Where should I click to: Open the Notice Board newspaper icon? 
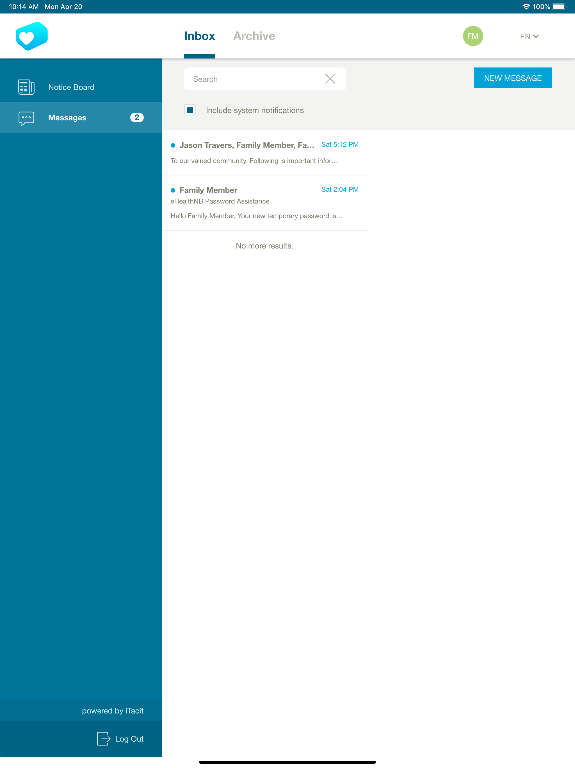(x=26, y=87)
